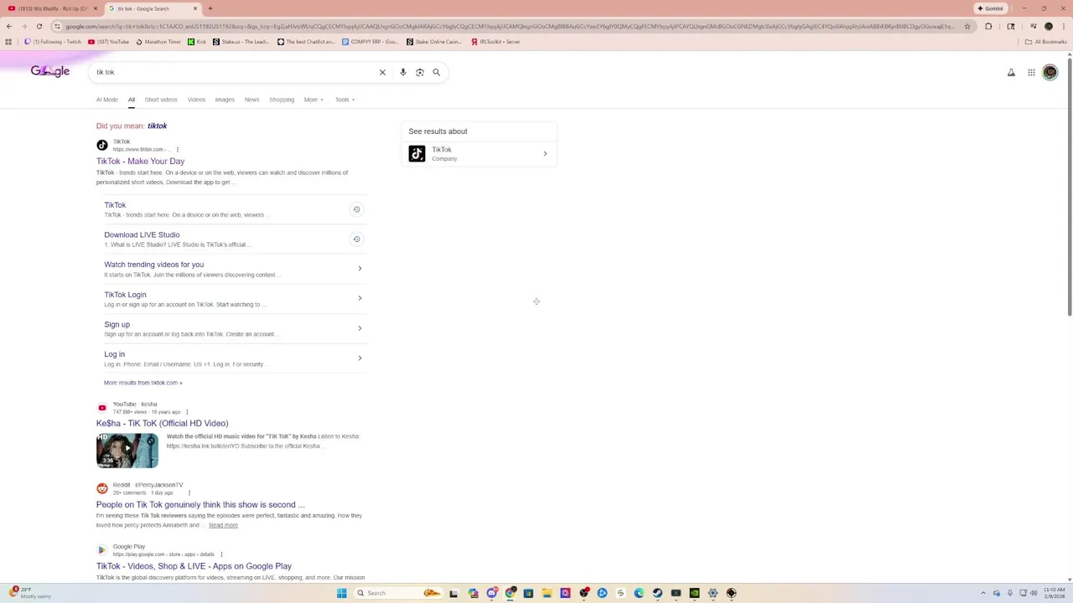Image resolution: width=1073 pixels, height=603 pixels.
Task: Click the history icon beside Download LIVE Studio
Action: 356,240
